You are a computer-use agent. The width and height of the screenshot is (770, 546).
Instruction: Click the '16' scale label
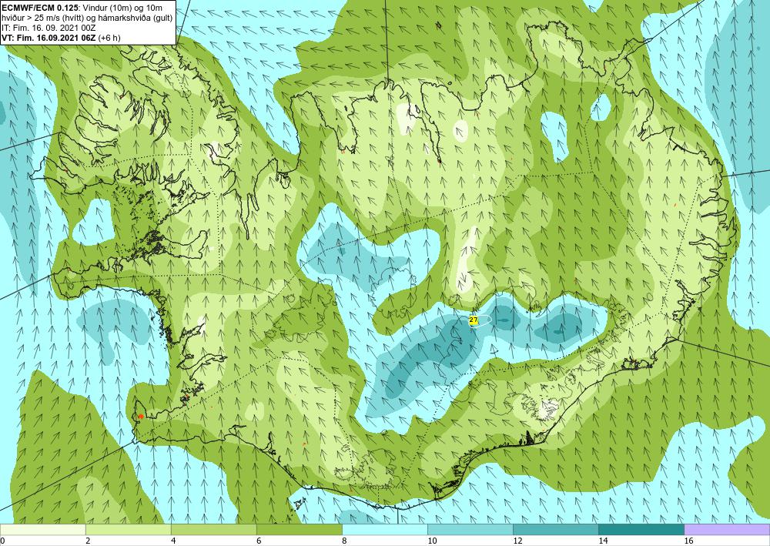[x=688, y=541]
